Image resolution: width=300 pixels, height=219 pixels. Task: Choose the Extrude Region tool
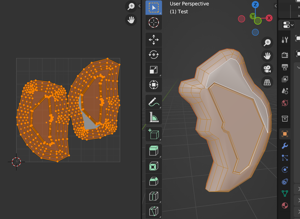pyautogui.click(x=153, y=150)
